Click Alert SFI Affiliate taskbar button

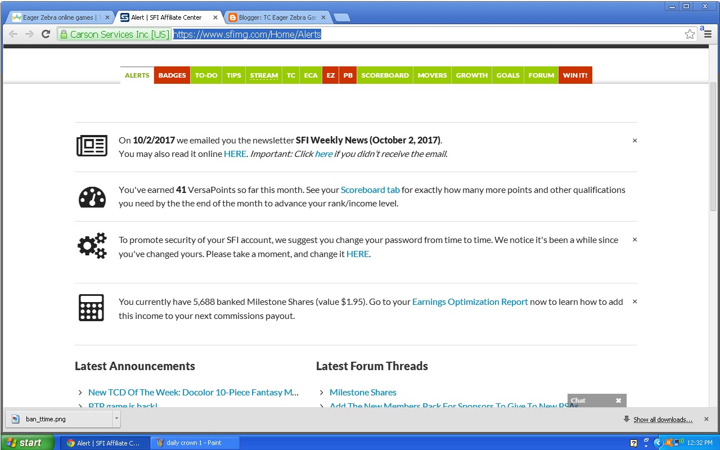pos(105,443)
